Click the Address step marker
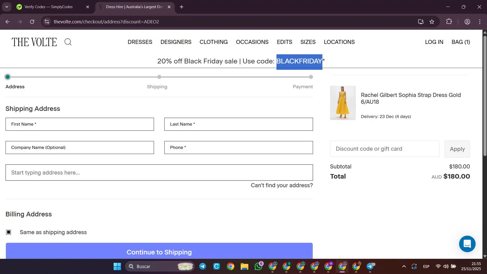487x274 pixels. click(8, 77)
